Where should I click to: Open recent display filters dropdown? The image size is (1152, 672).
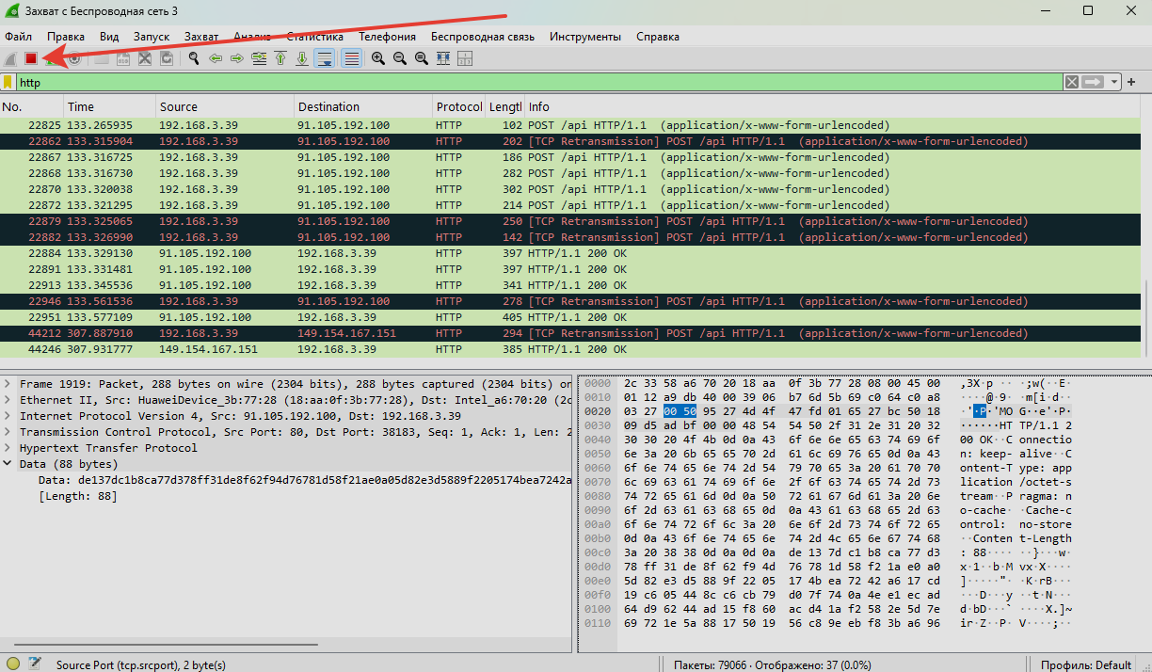1115,82
